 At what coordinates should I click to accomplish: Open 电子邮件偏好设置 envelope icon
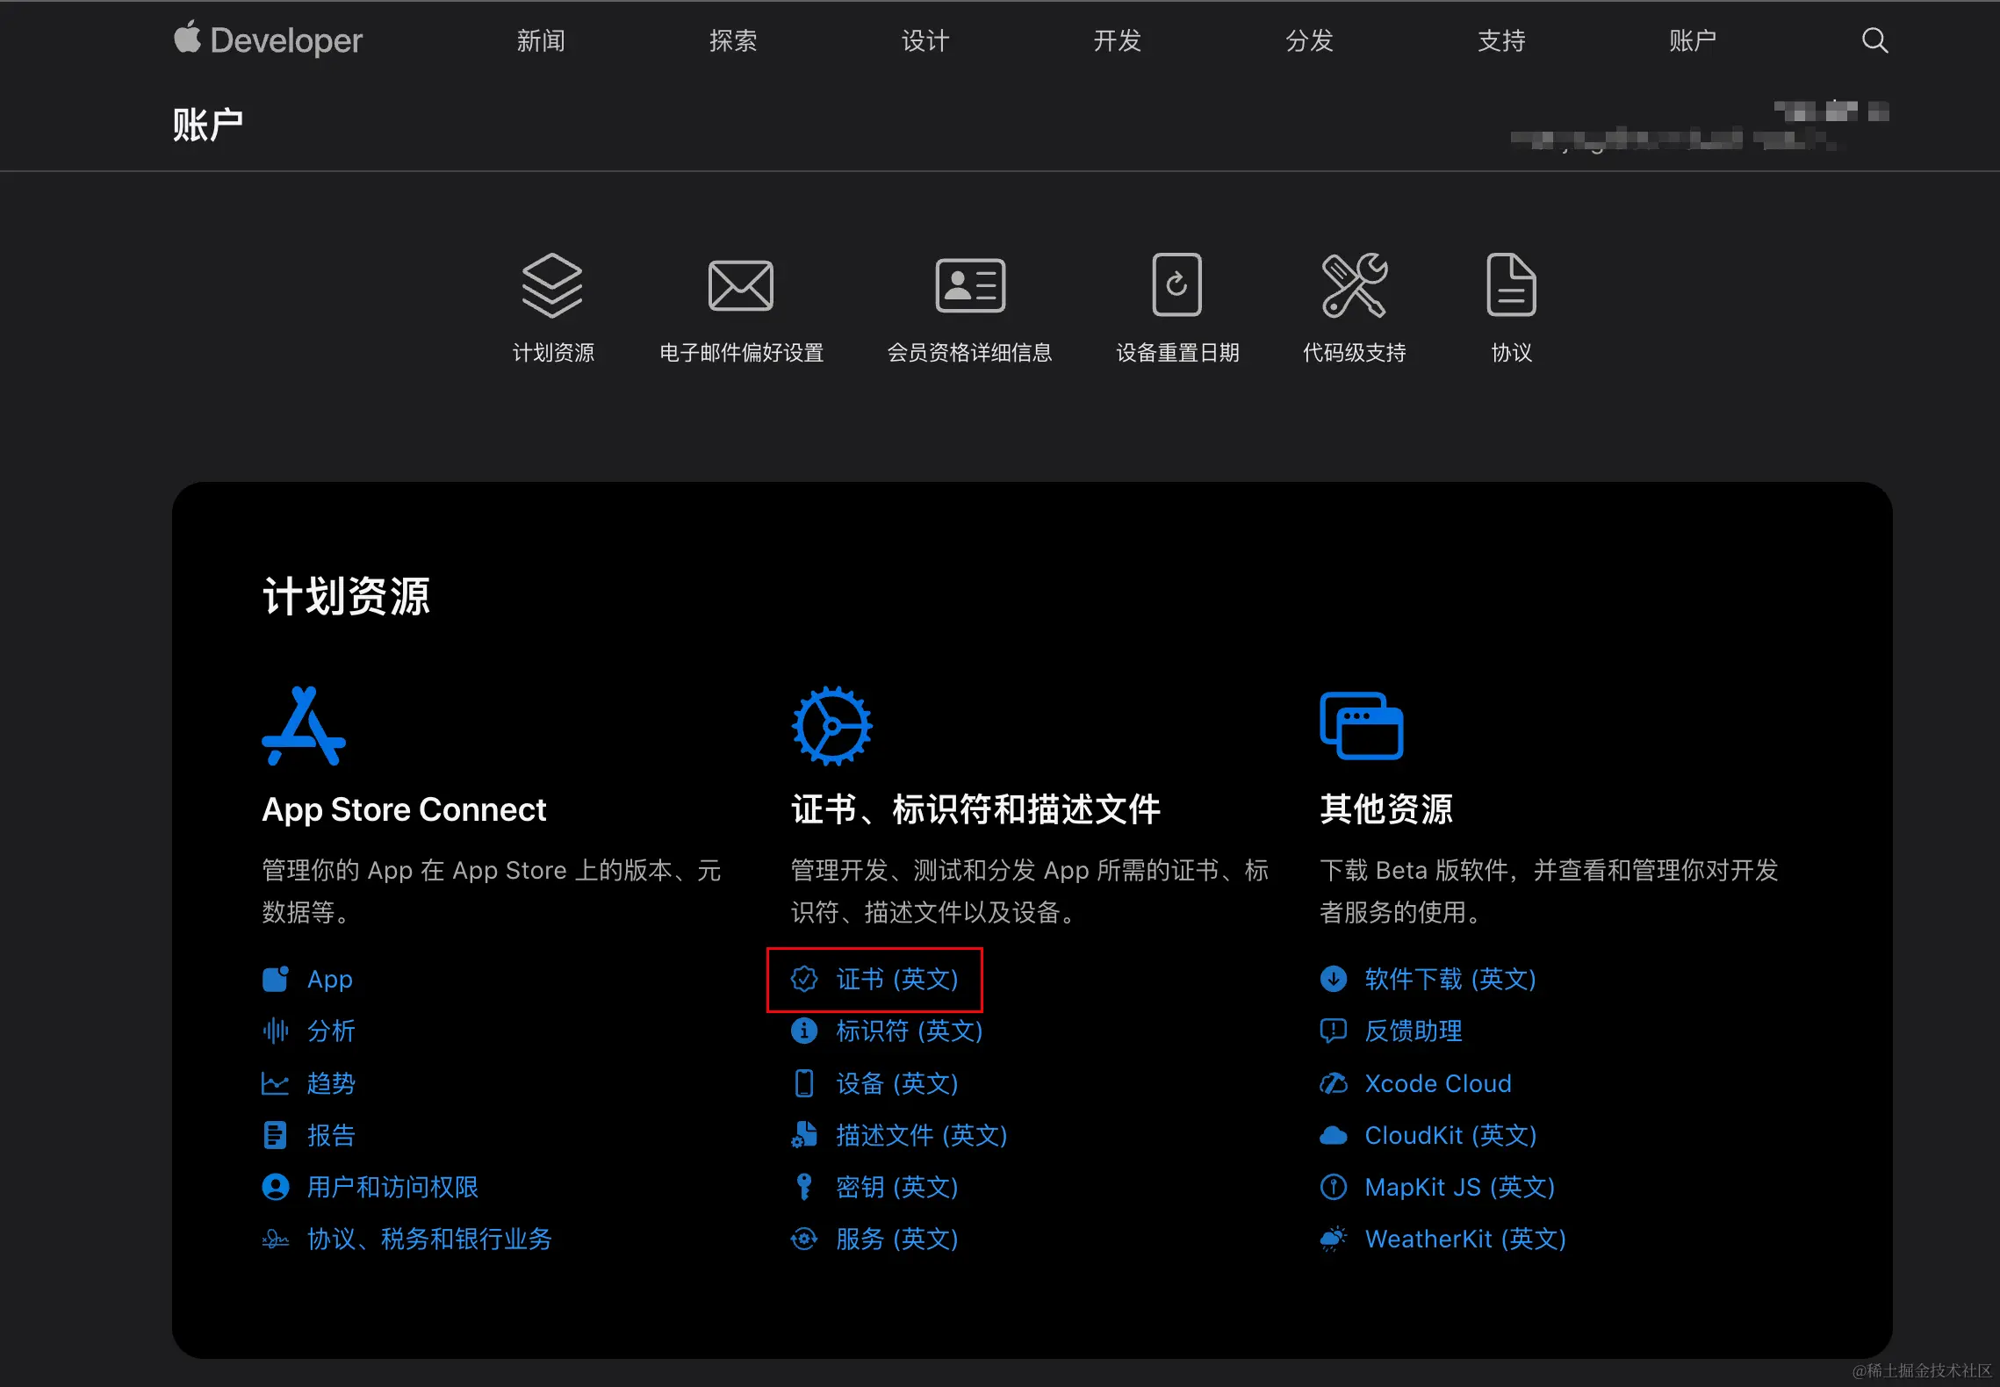pyautogui.click(x=739, y=284)
